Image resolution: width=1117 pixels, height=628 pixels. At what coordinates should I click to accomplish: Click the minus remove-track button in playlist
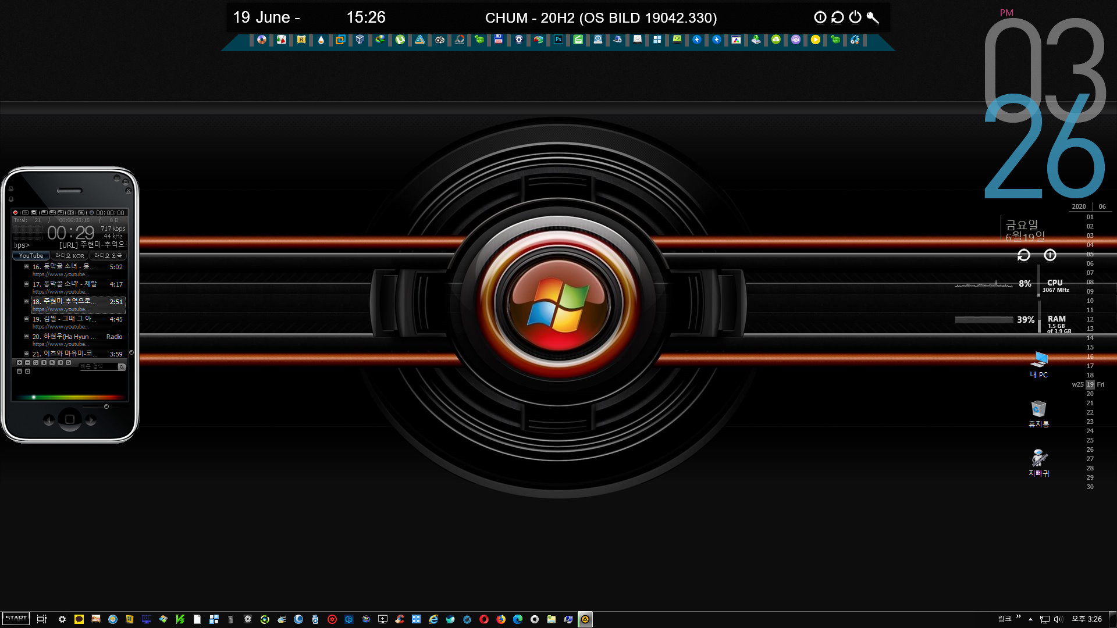coord(27,363)
